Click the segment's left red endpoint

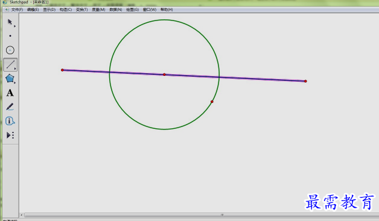pos(62,70)
